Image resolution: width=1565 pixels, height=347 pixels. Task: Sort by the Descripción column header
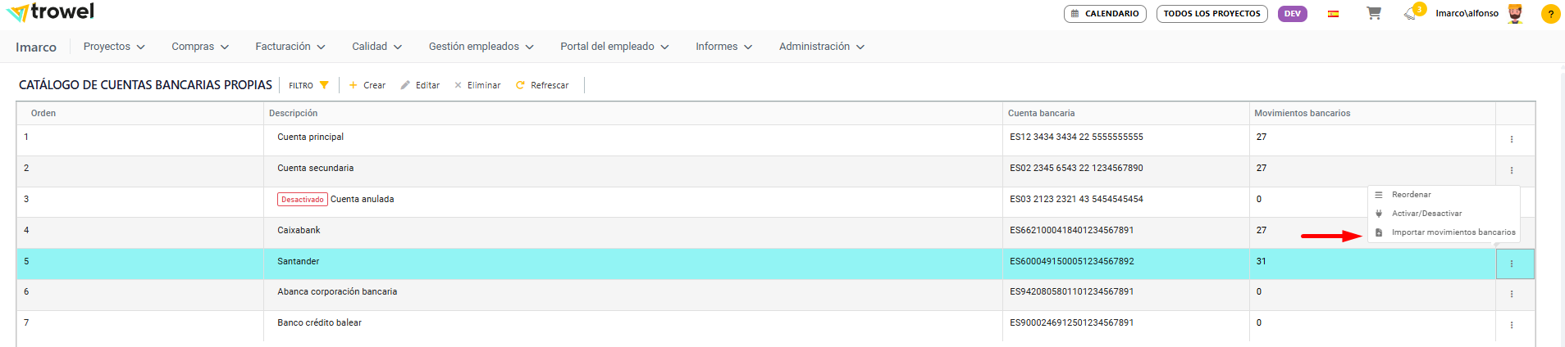point(293,113)
